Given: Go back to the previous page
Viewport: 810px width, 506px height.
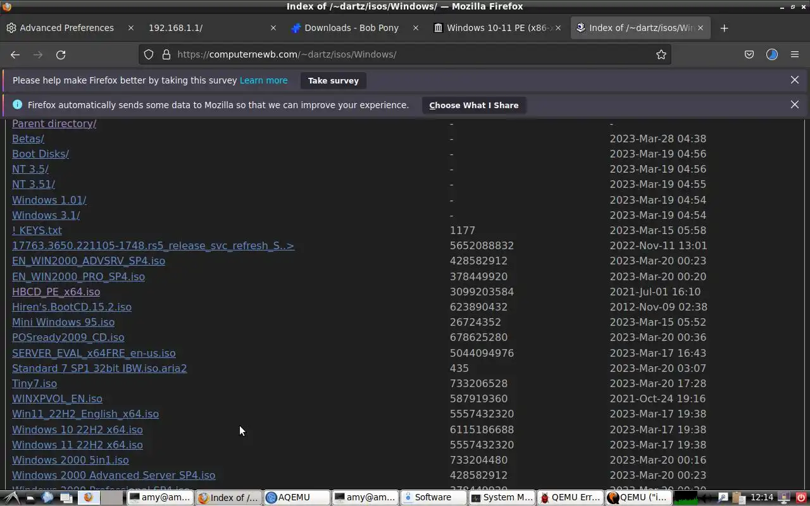Looking at the screenshot, I should coord(15,54).
